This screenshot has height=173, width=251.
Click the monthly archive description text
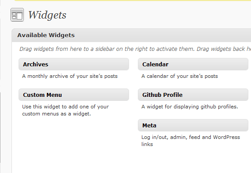tap(70, 76)
